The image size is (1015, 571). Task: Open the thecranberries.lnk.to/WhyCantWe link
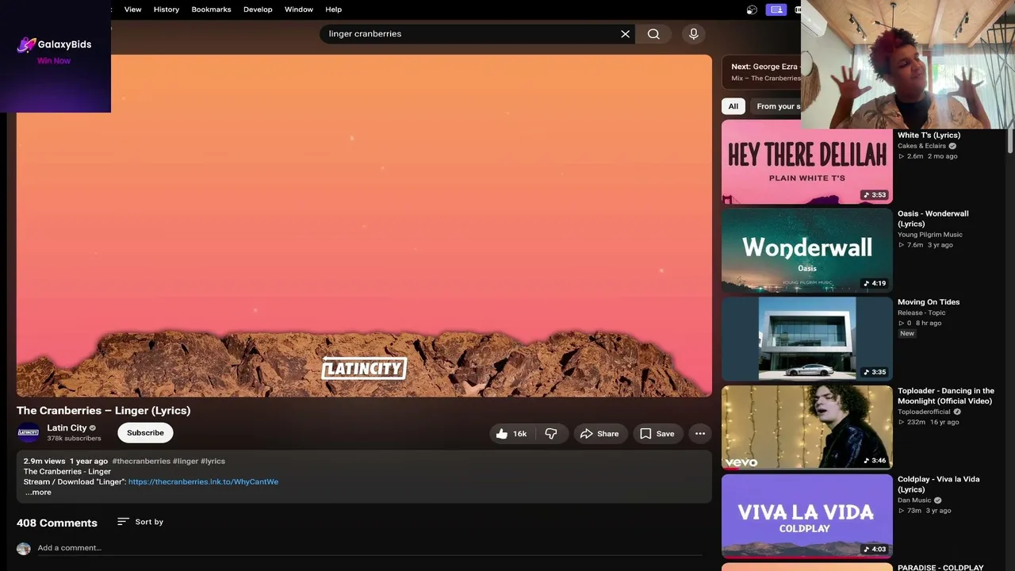(x=203, y=481)
